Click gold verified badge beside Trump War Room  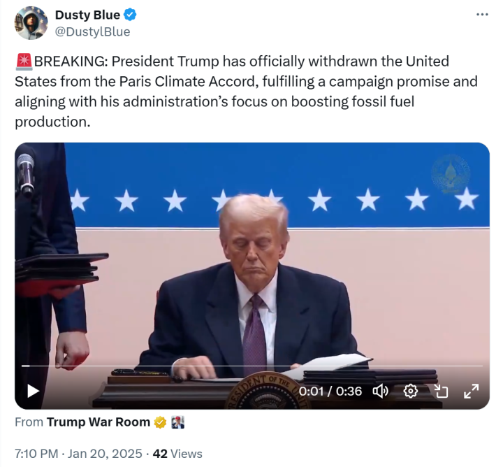tap(160, 422)
